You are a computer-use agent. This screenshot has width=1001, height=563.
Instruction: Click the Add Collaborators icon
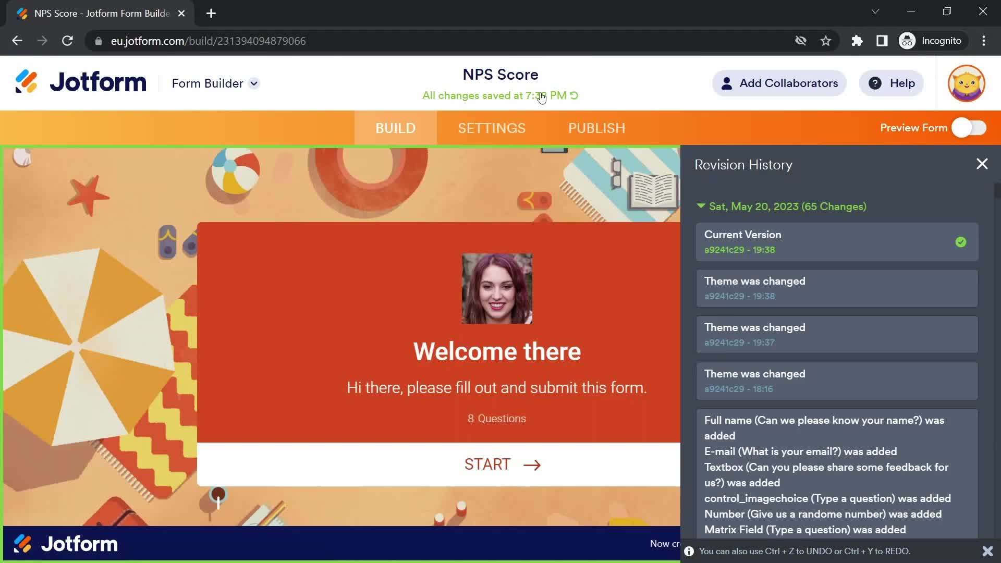726,83
